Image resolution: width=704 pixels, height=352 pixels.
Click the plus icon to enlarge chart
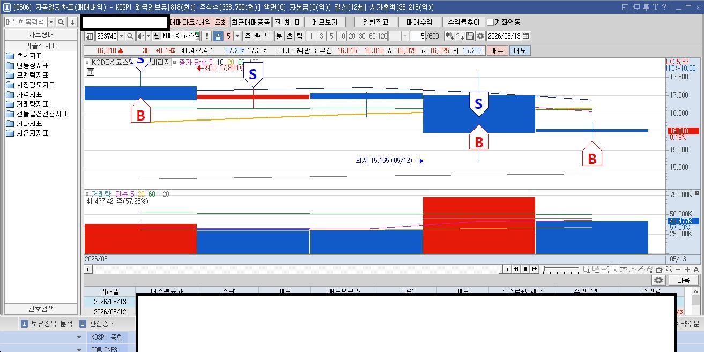687,269
